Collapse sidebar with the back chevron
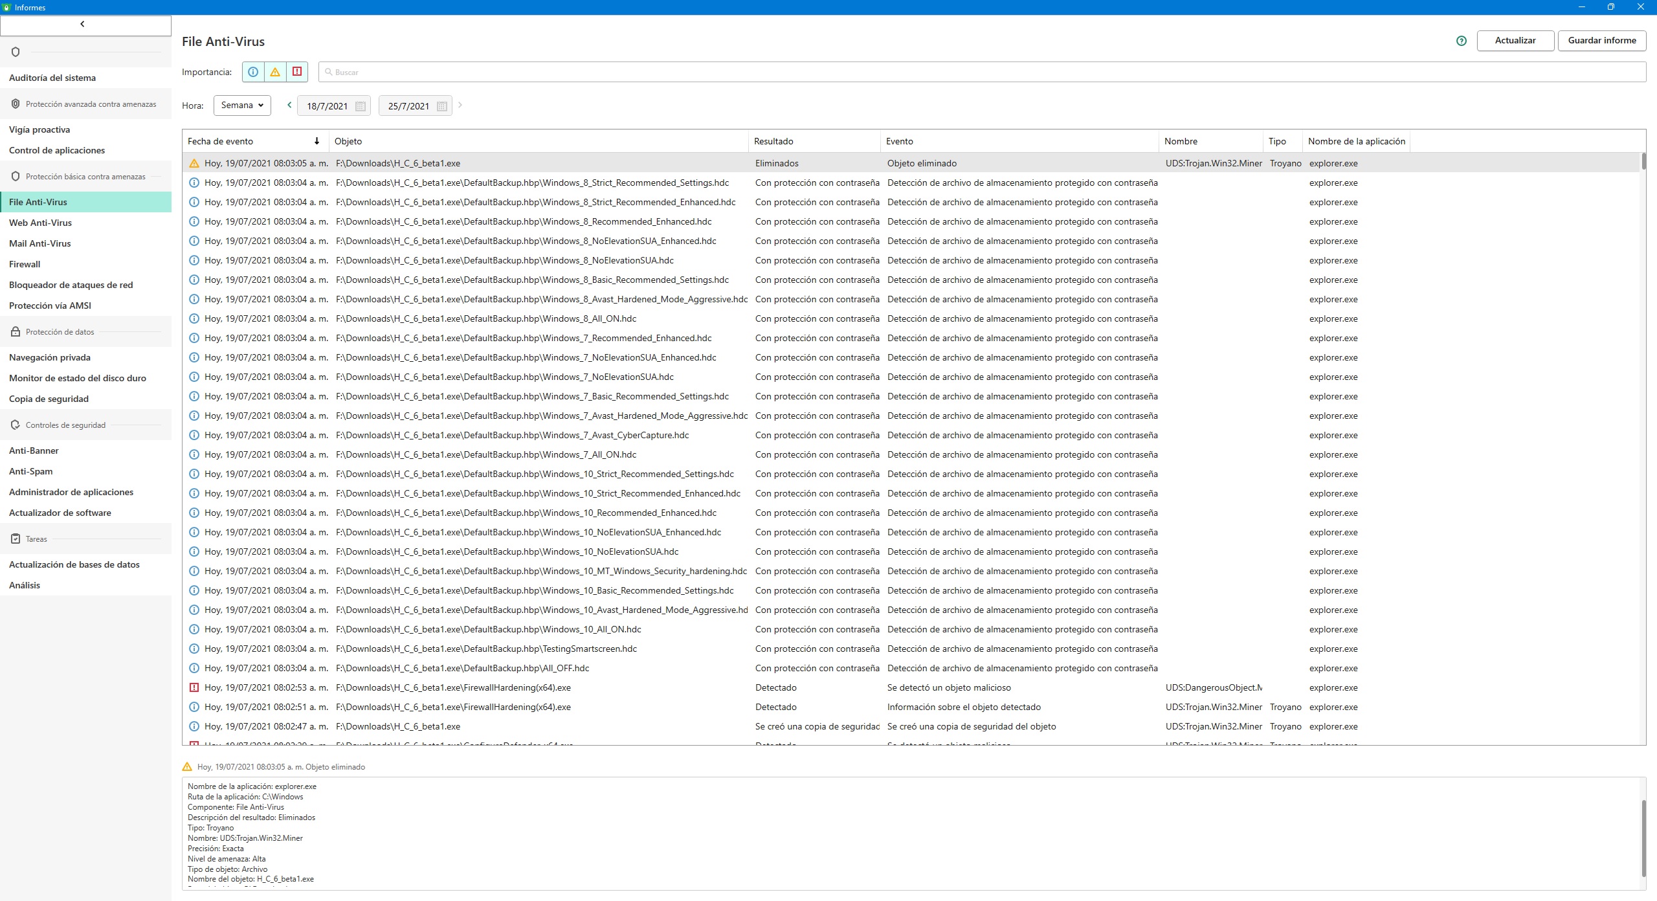This screenshot has width=1657, height=901. [83, 24]
